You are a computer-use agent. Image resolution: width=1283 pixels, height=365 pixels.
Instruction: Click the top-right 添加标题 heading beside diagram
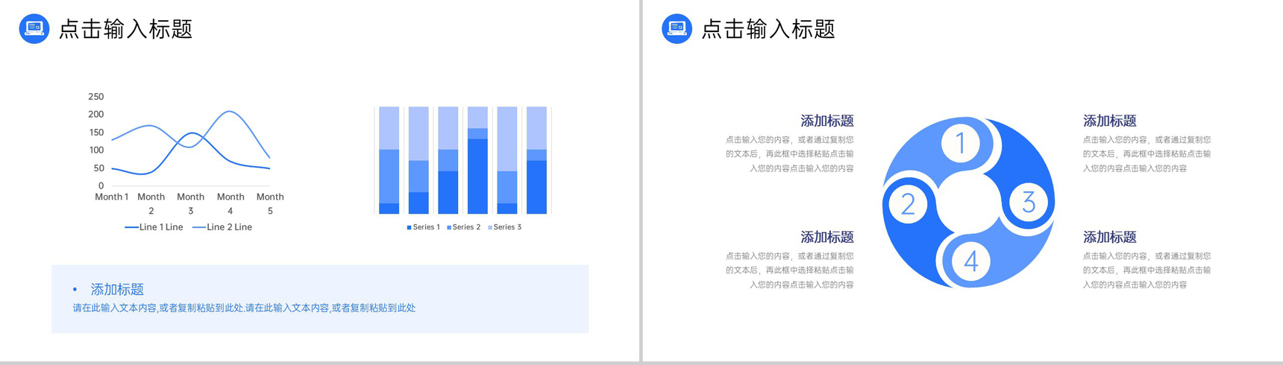pos(1109,121)
